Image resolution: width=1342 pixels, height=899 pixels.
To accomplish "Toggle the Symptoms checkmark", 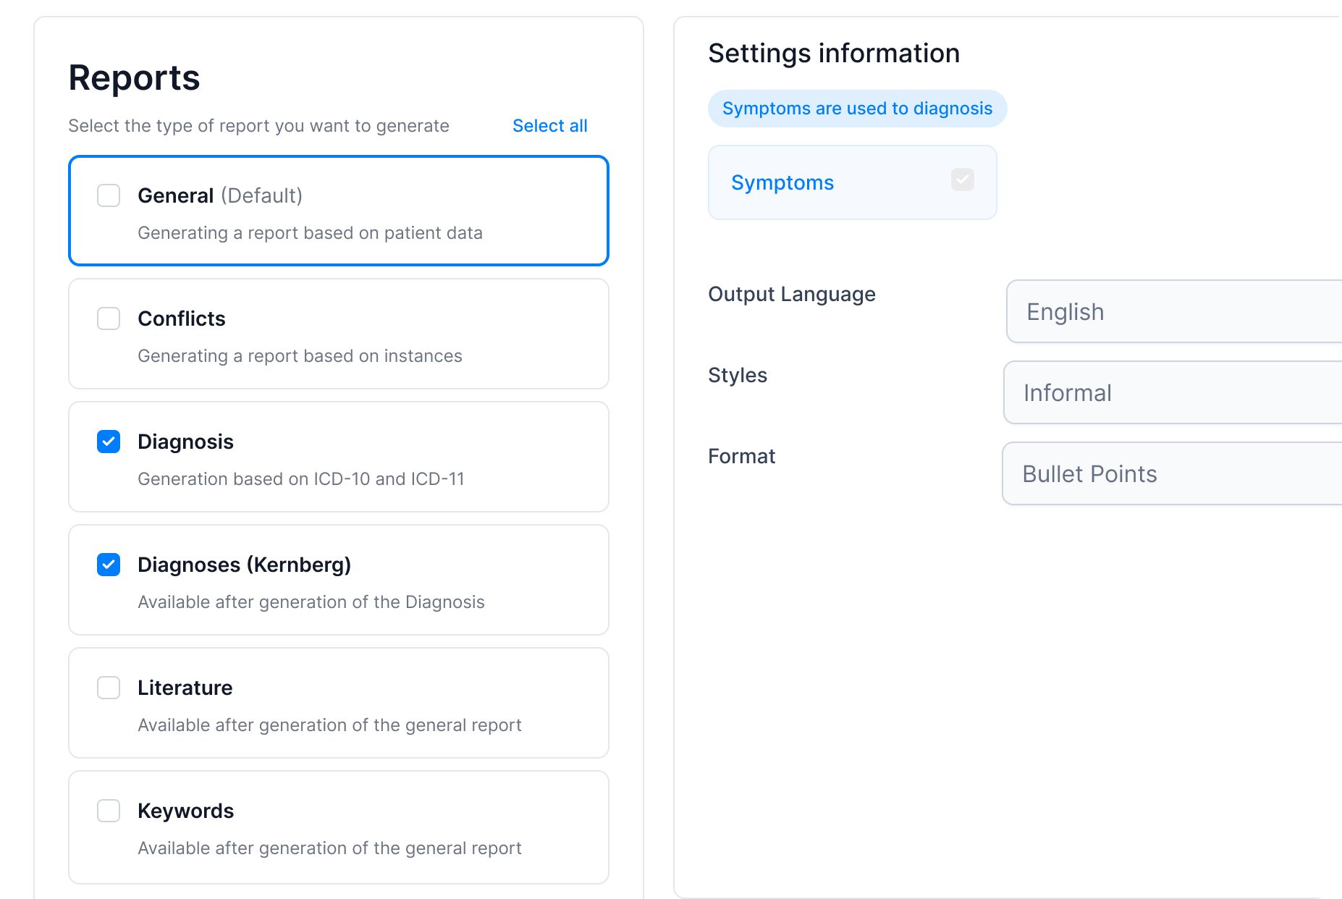I will (963, 180).
